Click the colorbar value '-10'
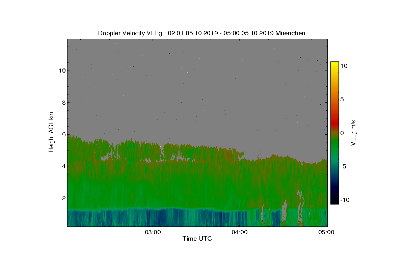Viewport: 405px width, 270px height. 345,200
